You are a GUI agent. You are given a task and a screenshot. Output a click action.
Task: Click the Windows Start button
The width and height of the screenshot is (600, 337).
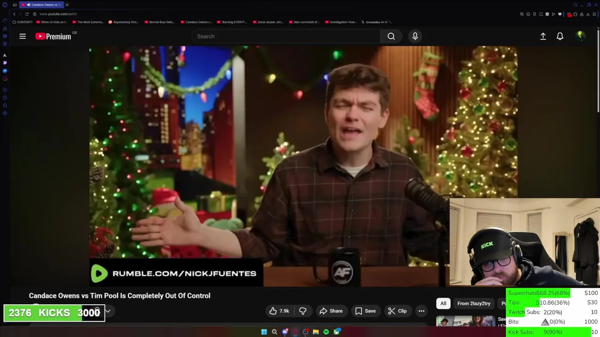(x=264, y=332)
